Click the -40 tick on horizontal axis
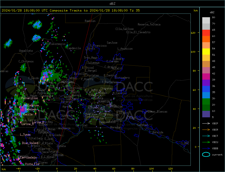The height and width of the screenshot is (172, 225). tap(18, 169)
